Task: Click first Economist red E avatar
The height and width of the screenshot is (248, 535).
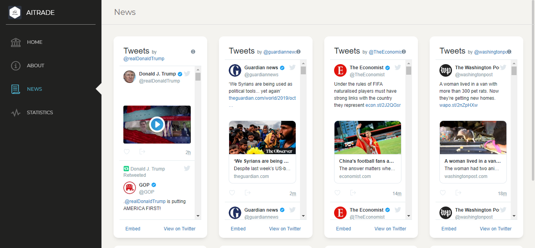Action: click(340, 71)
